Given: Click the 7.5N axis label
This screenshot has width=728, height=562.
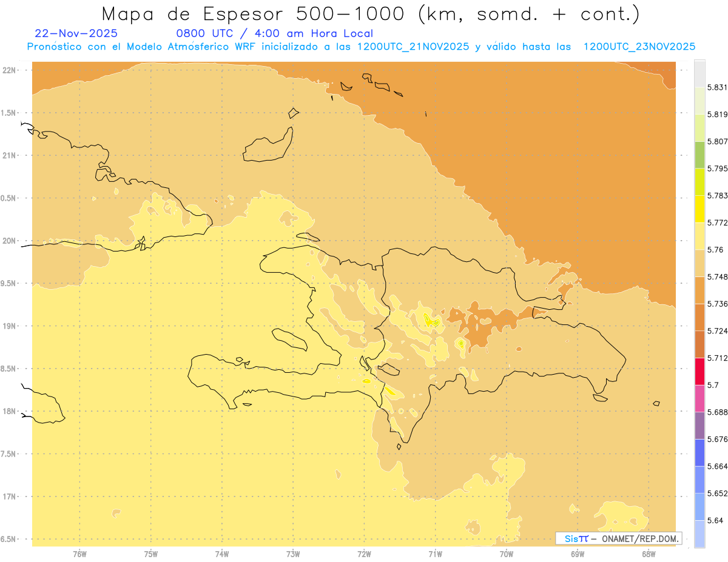Looking at the screenshot, I should pos(9,455).
